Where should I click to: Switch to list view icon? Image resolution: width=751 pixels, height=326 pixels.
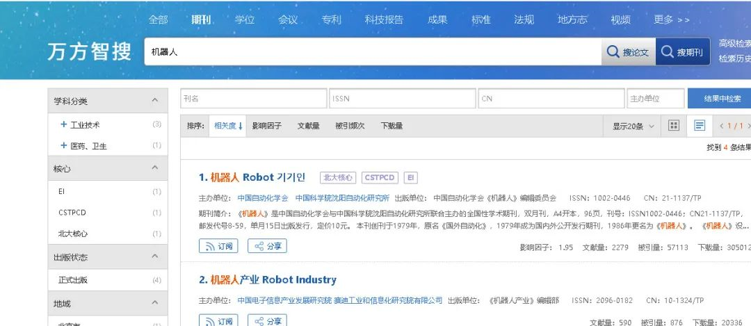point(700,126)
